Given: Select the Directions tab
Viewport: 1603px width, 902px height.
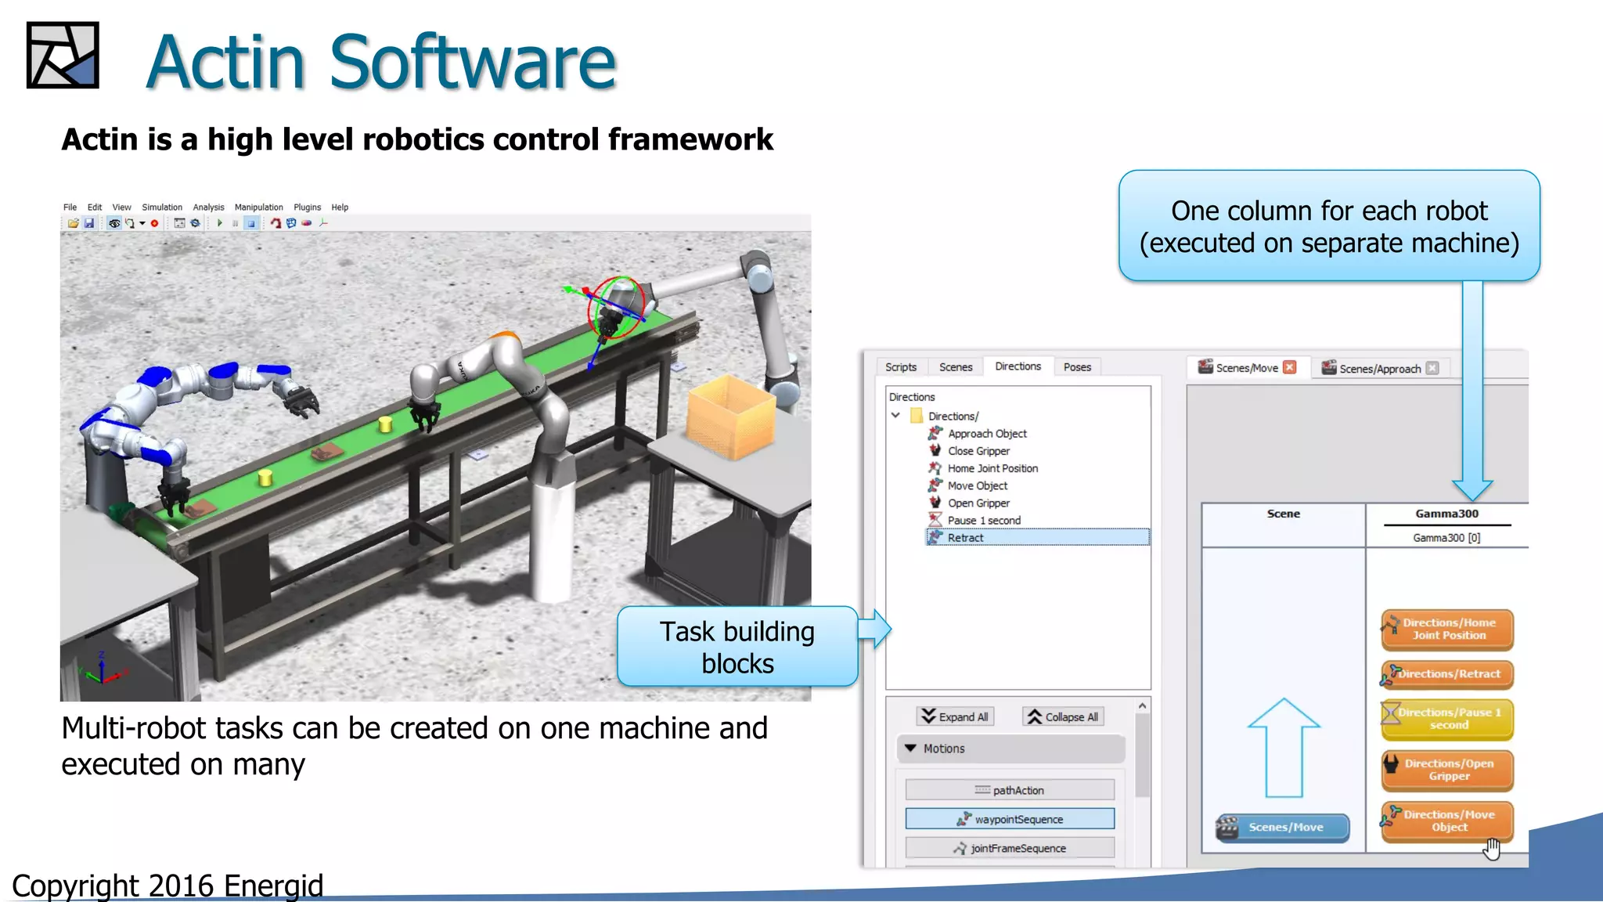Looking at the screenshot, I should pyautogui.click(x=1018, y=366).
